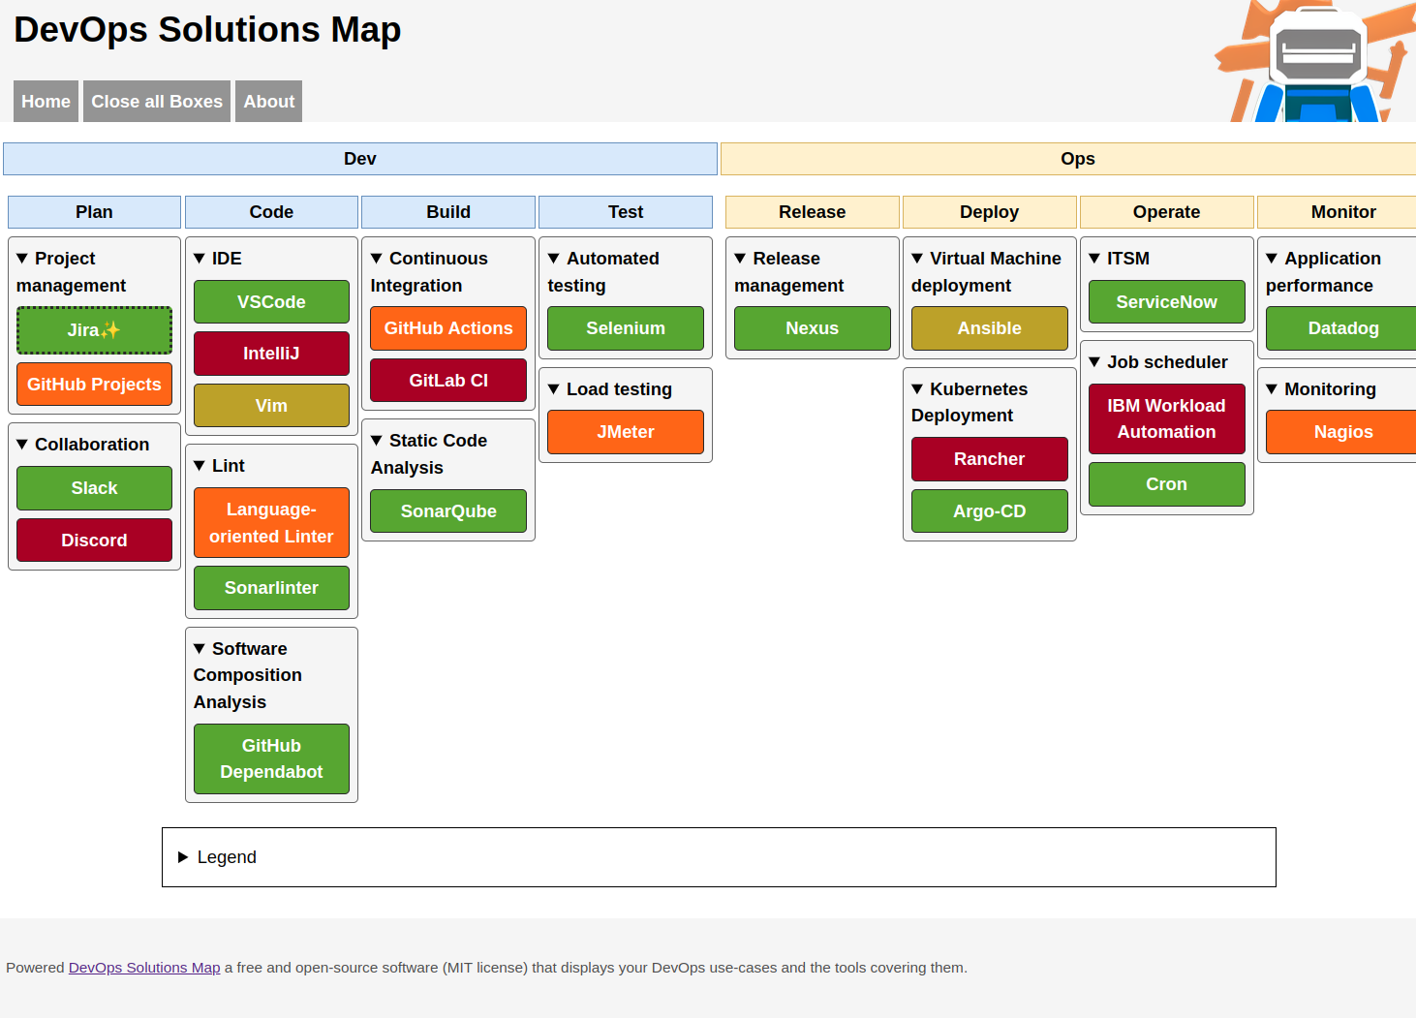Image resolution: width=1416 pixels, height=1020 pixels.
Task: Collapse the Static Code Analysis box
Action: tap(448, 454)
